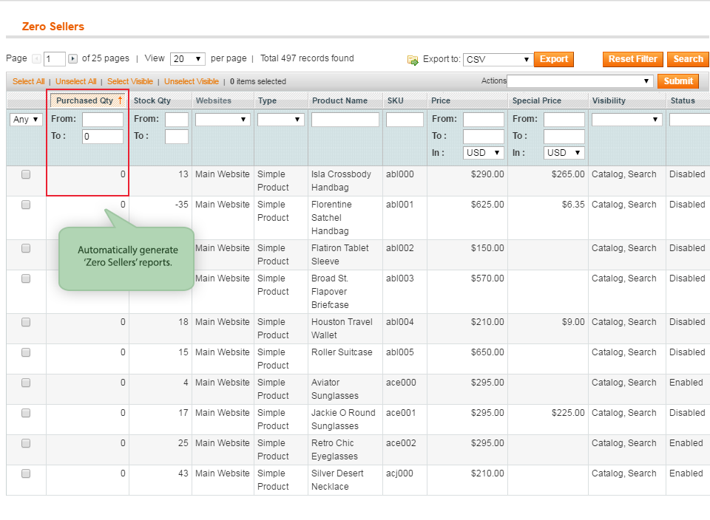Click the export icon beside 'Export to'
Screen dimensions: 710x520
pos(413,60)
